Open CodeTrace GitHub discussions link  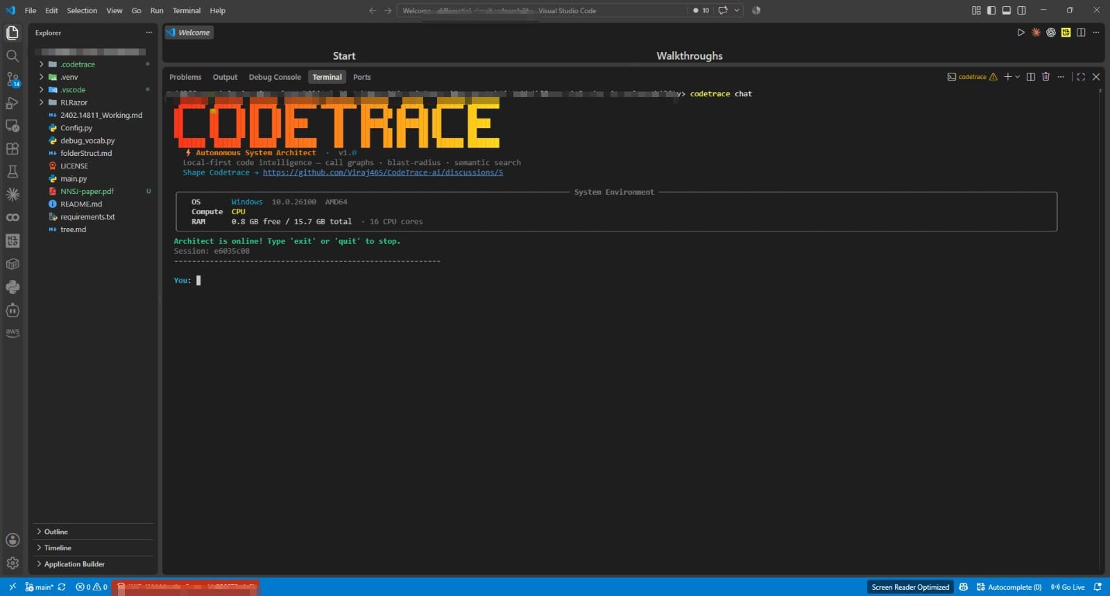pos(383,173)
